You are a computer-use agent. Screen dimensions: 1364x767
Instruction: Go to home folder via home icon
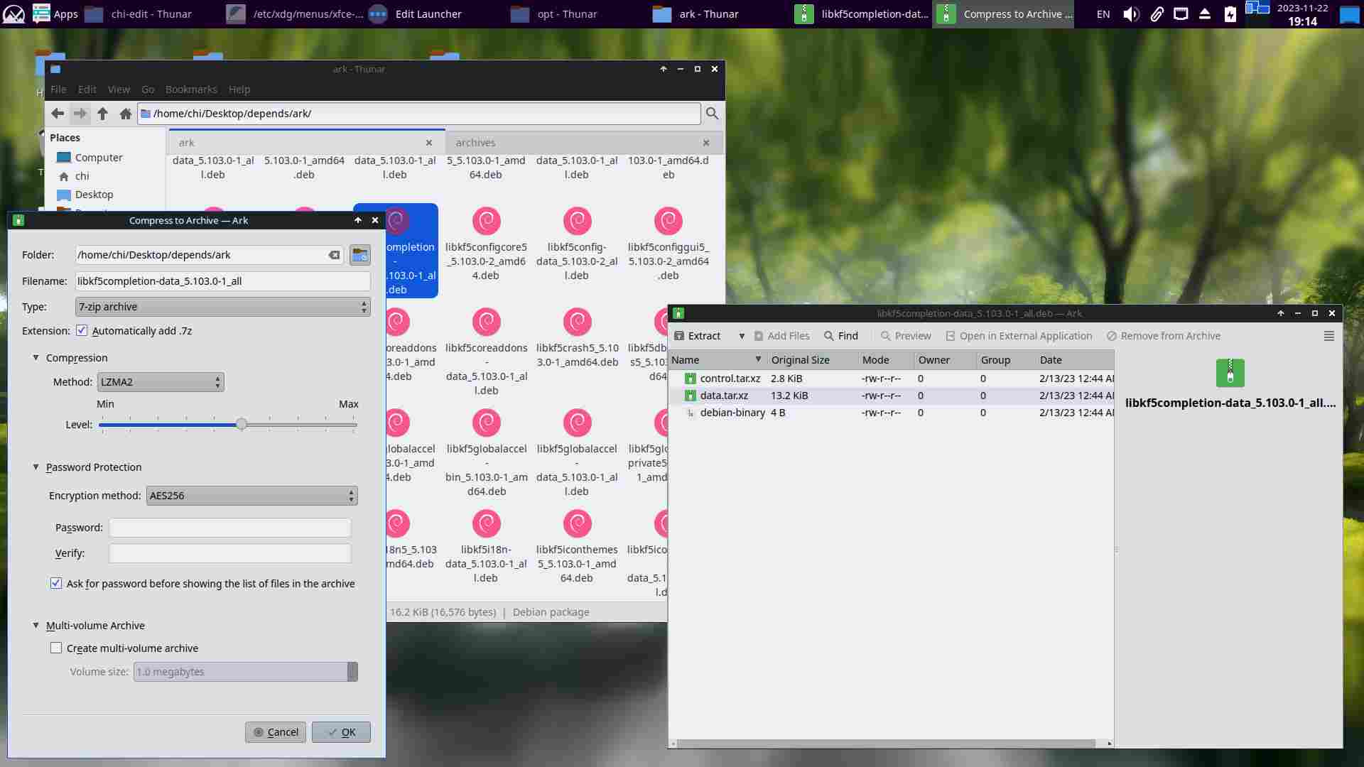(x=126, y=114)
